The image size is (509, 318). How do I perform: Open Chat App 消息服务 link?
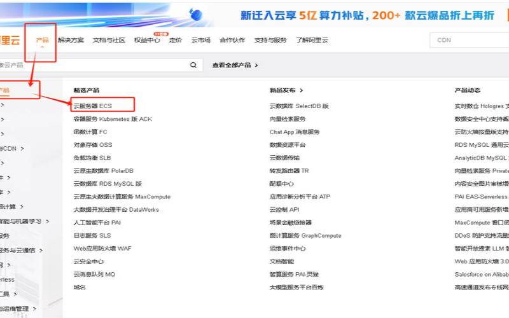click(x=295, y=132)
